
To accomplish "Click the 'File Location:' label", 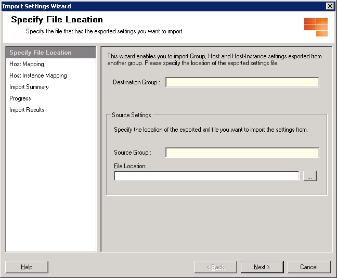I will coord(130,166).
